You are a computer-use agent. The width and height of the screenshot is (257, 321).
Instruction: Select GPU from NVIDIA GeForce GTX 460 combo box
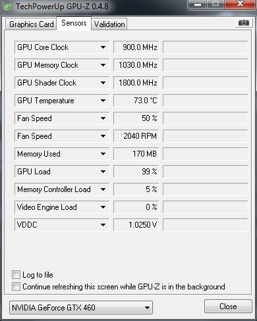[81, 307]
